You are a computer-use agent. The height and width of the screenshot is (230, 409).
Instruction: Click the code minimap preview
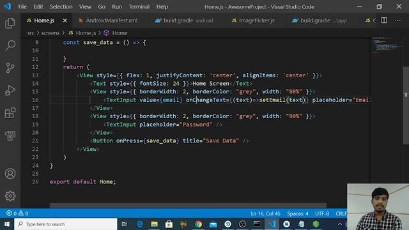[x=387, y=45]
